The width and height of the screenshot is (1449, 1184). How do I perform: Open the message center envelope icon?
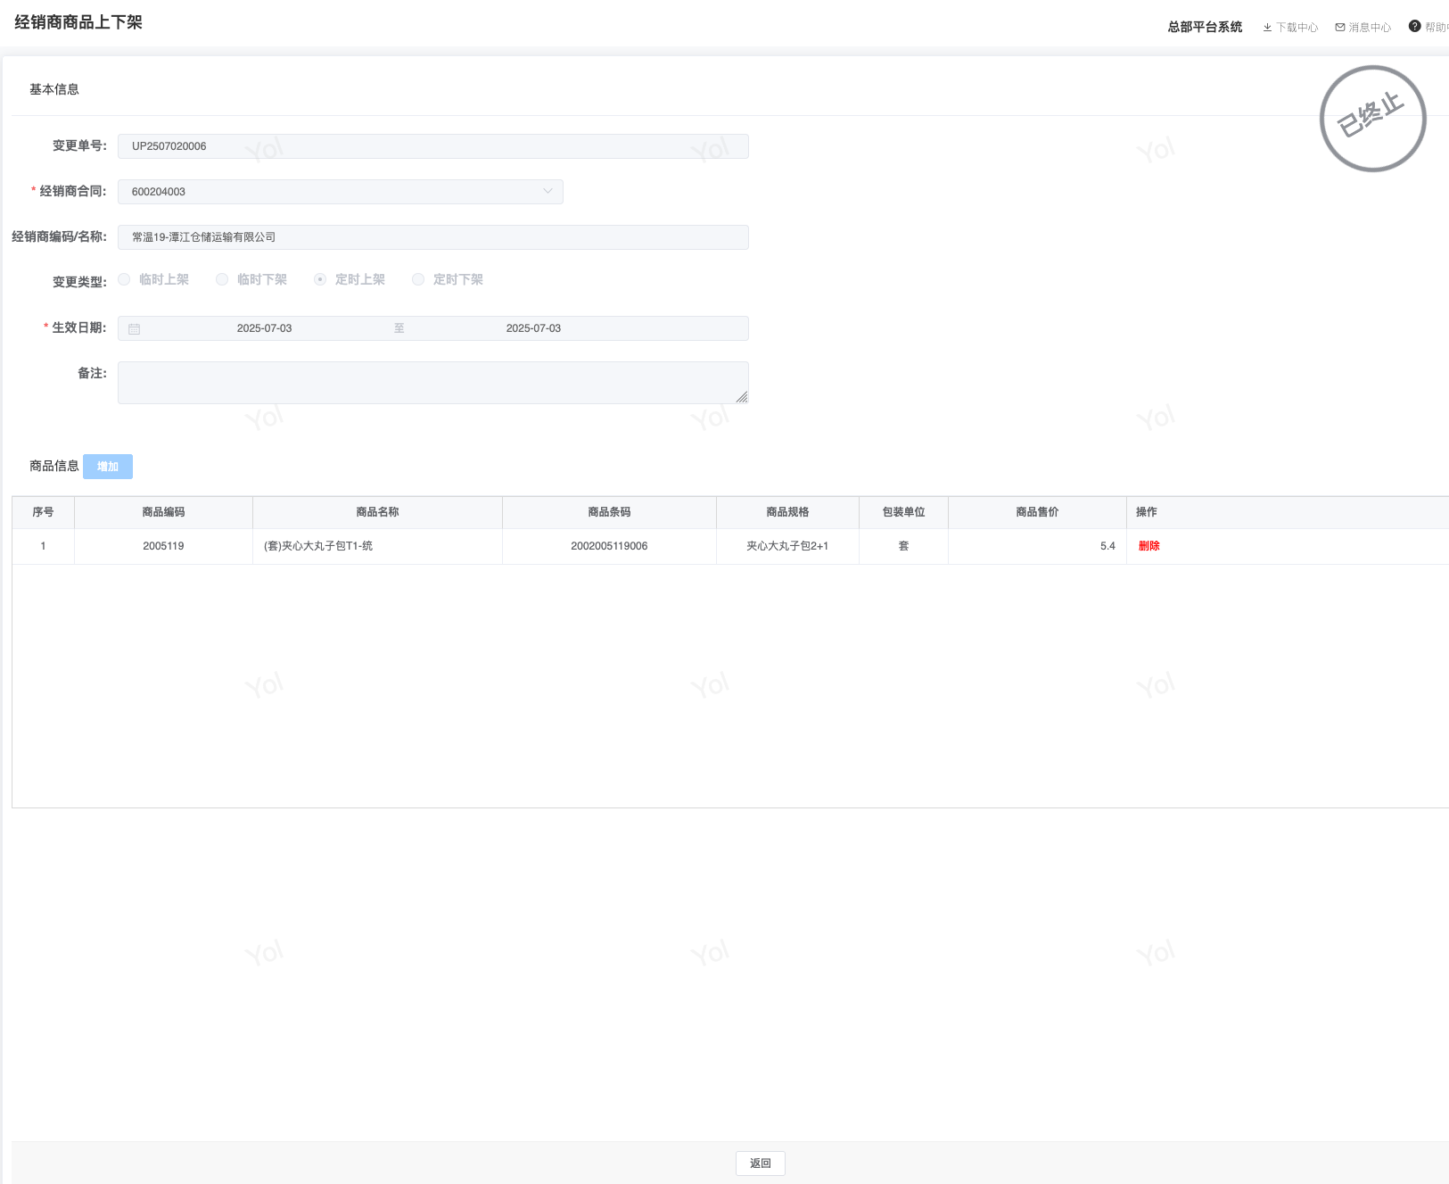pyautogui.click(x=1340, y=28)
